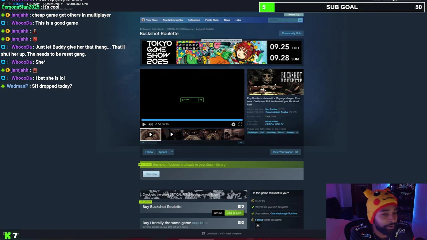The height and width of the screenshot is (240, 427).
Task: Click the user avatar beside Your Store
Action: [x=143, y=20]
